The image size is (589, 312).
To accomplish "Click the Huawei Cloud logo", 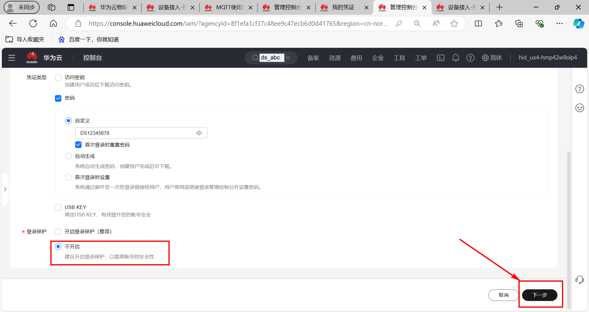I will pos(32,57).
